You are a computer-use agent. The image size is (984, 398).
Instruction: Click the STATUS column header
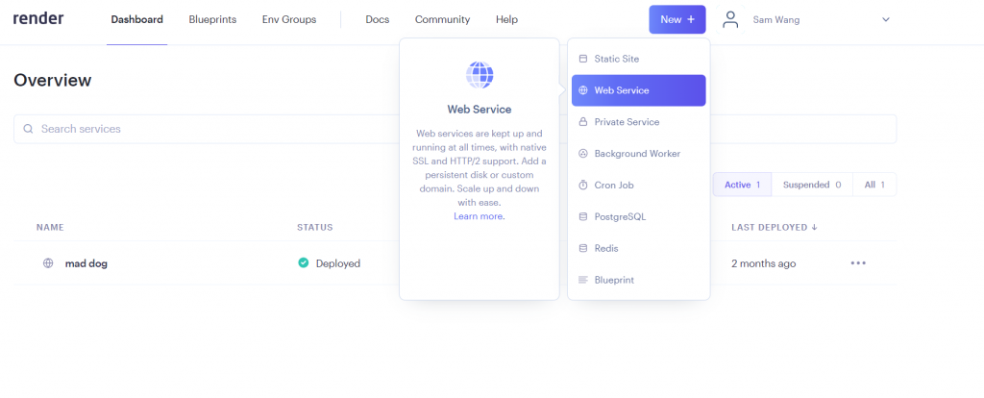pos(315,227)
